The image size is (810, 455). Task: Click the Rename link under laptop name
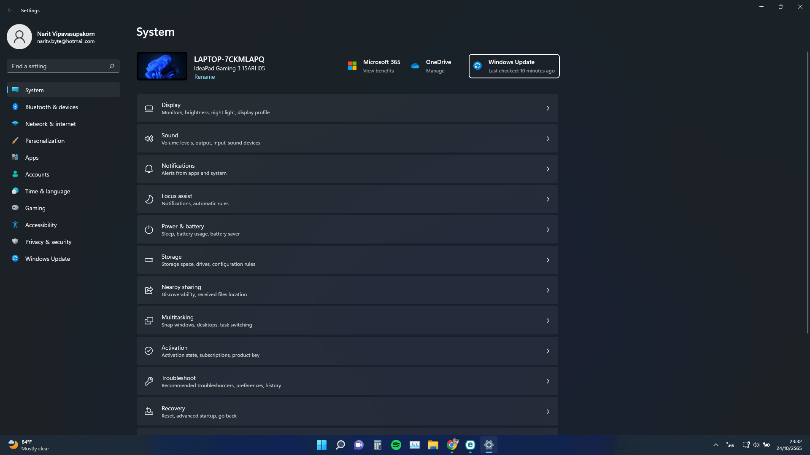tap(205, 77)
